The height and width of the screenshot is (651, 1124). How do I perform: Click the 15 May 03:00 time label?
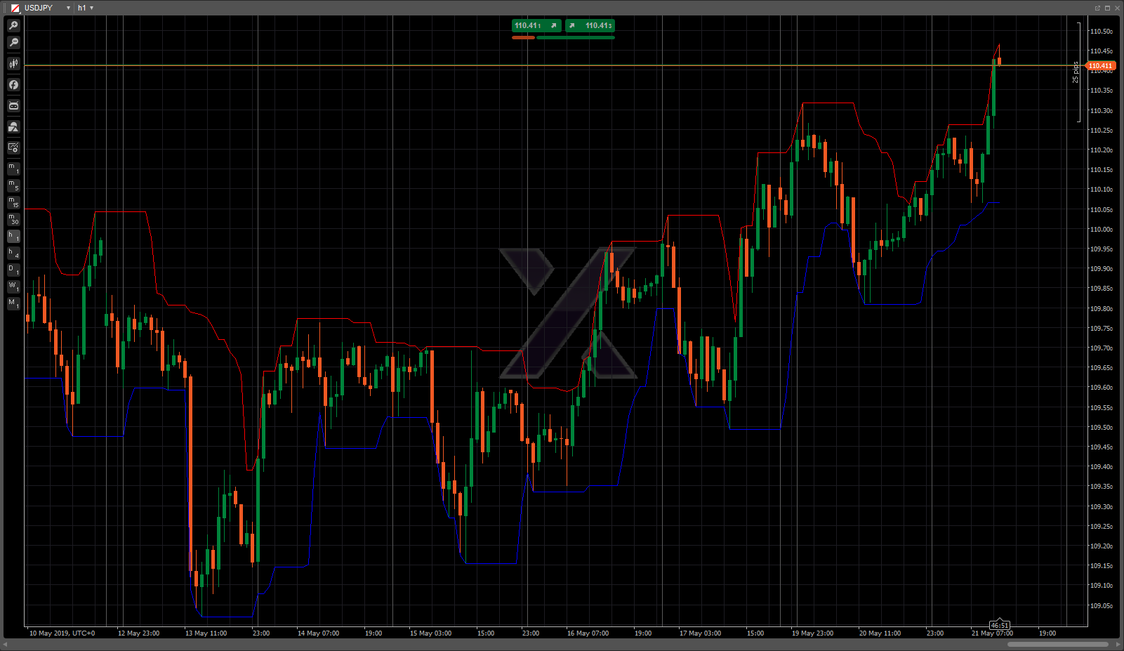click(430, 633)
